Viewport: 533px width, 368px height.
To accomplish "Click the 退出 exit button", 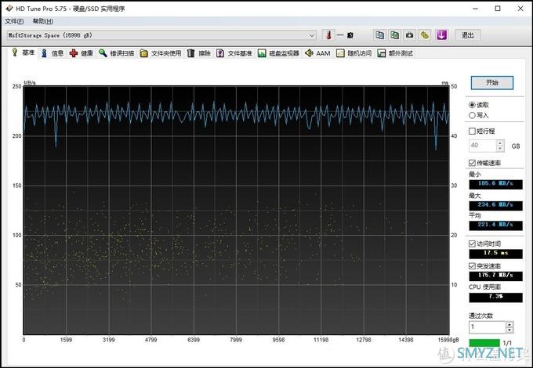I will click(x=468, y=35).
